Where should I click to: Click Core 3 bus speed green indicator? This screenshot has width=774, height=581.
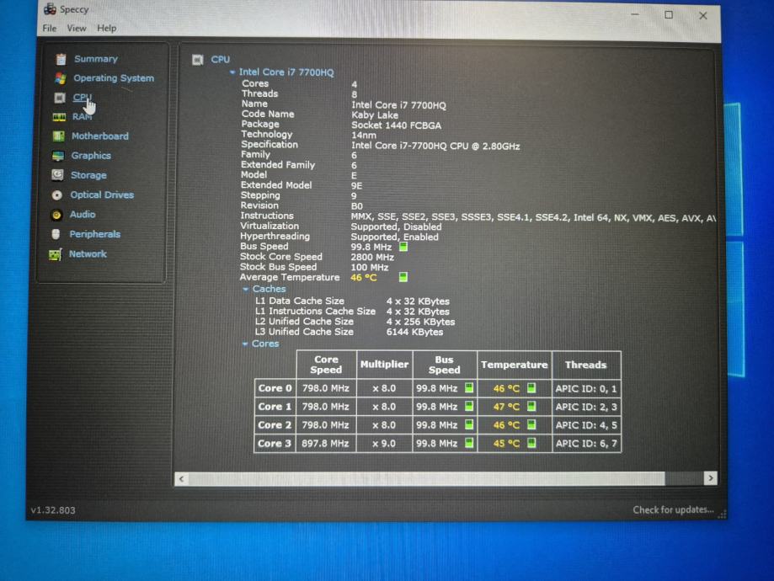[x=469, y=443]
